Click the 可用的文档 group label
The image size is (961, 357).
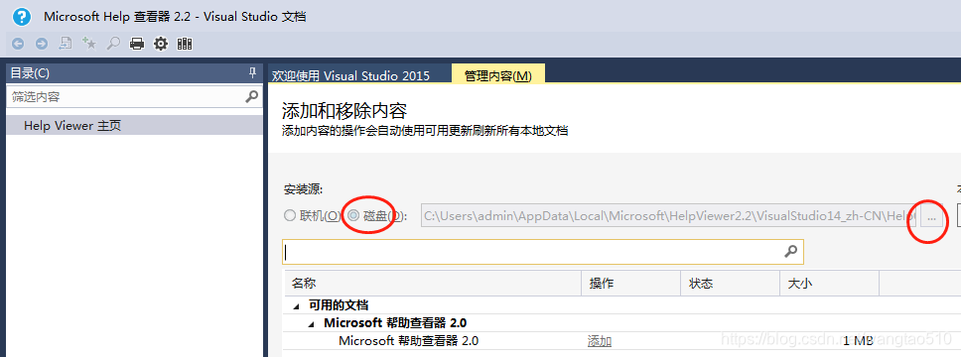338,305
